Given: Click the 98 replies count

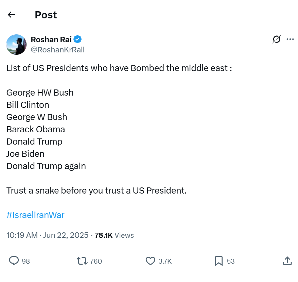Looking at the screenshot, I should pyautogui.click(x=26, y=261).
